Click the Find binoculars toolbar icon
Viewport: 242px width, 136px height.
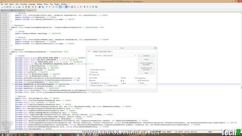pos(39,7)
